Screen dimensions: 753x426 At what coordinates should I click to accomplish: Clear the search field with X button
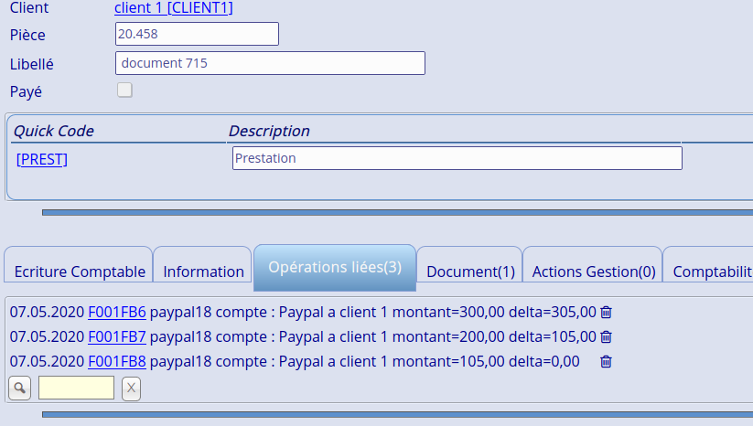click(131, 388)
